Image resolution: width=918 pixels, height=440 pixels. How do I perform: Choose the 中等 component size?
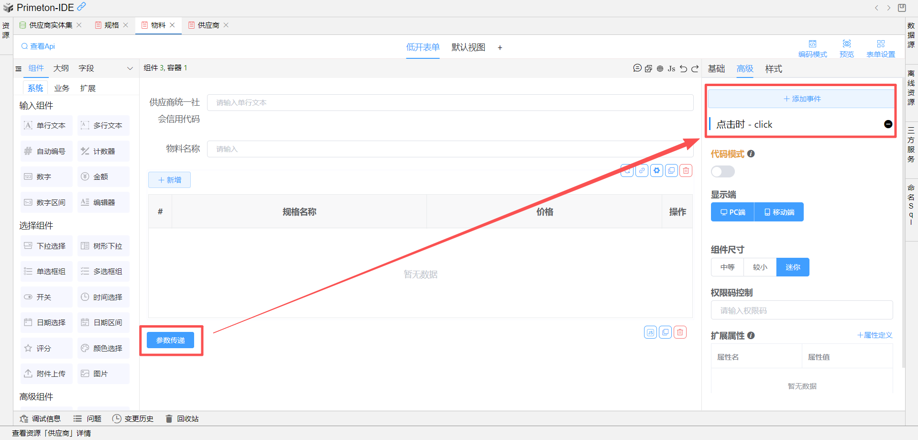tap(727, 267)
